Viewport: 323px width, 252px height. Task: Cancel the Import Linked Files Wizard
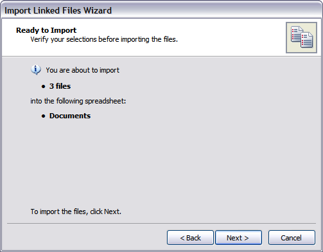(292, 238)
